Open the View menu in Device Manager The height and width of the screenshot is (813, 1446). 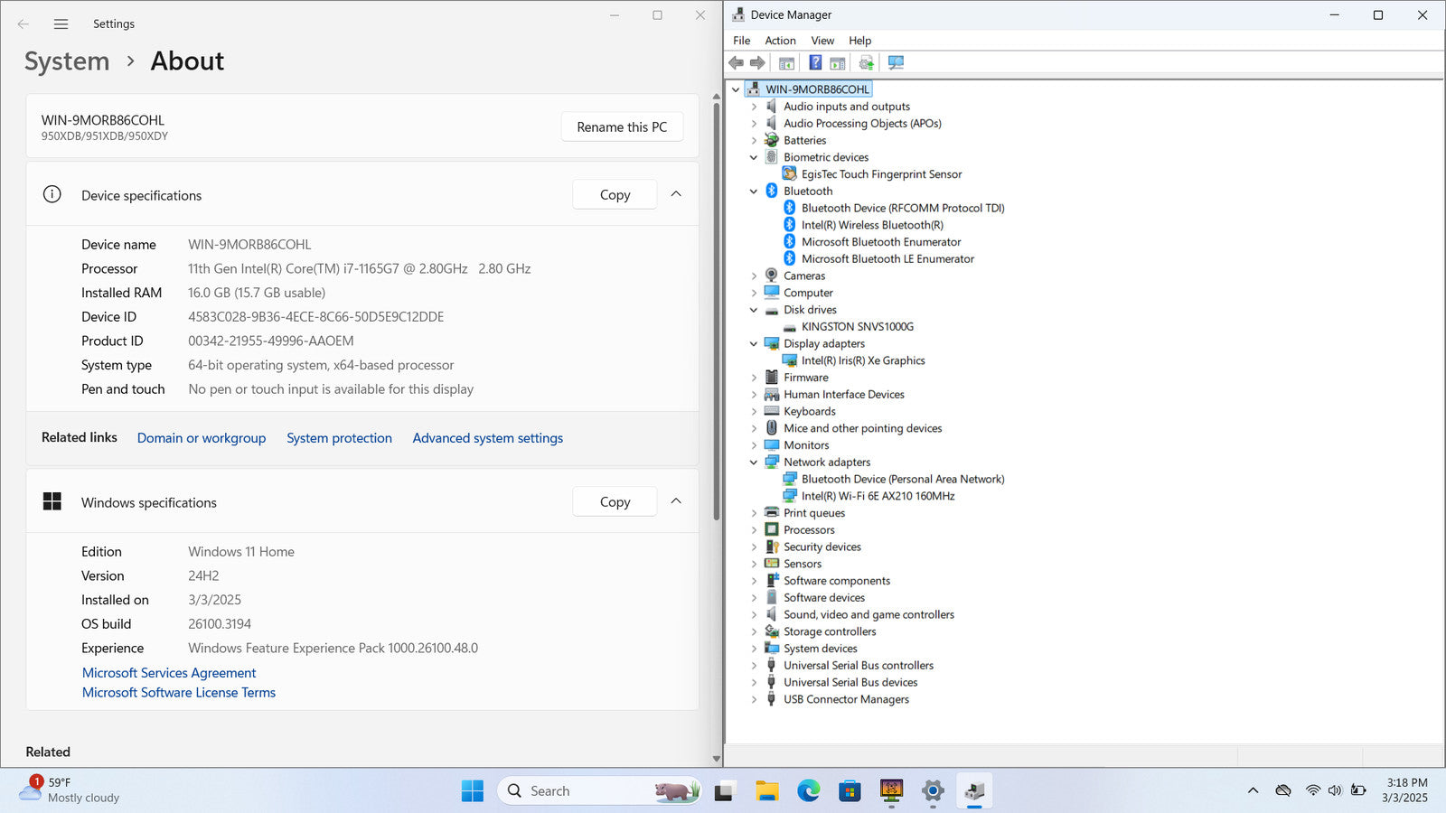[822, 41]
